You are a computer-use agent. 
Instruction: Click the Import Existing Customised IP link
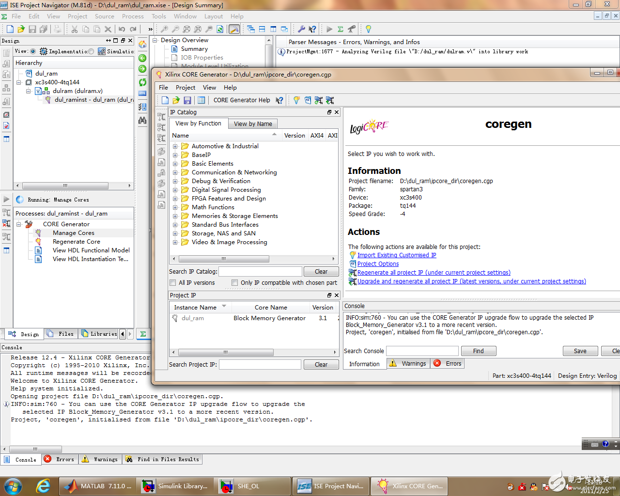pyautogui.click(x=396, y=255)
